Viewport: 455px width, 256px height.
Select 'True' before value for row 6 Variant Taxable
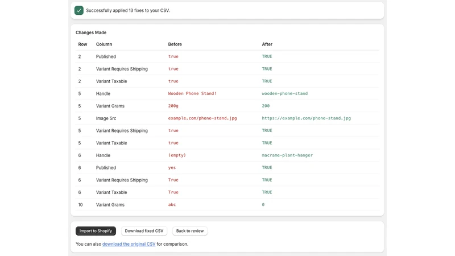[x=173, y=192]
